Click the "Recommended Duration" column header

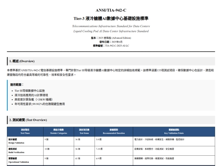(114, 132)
